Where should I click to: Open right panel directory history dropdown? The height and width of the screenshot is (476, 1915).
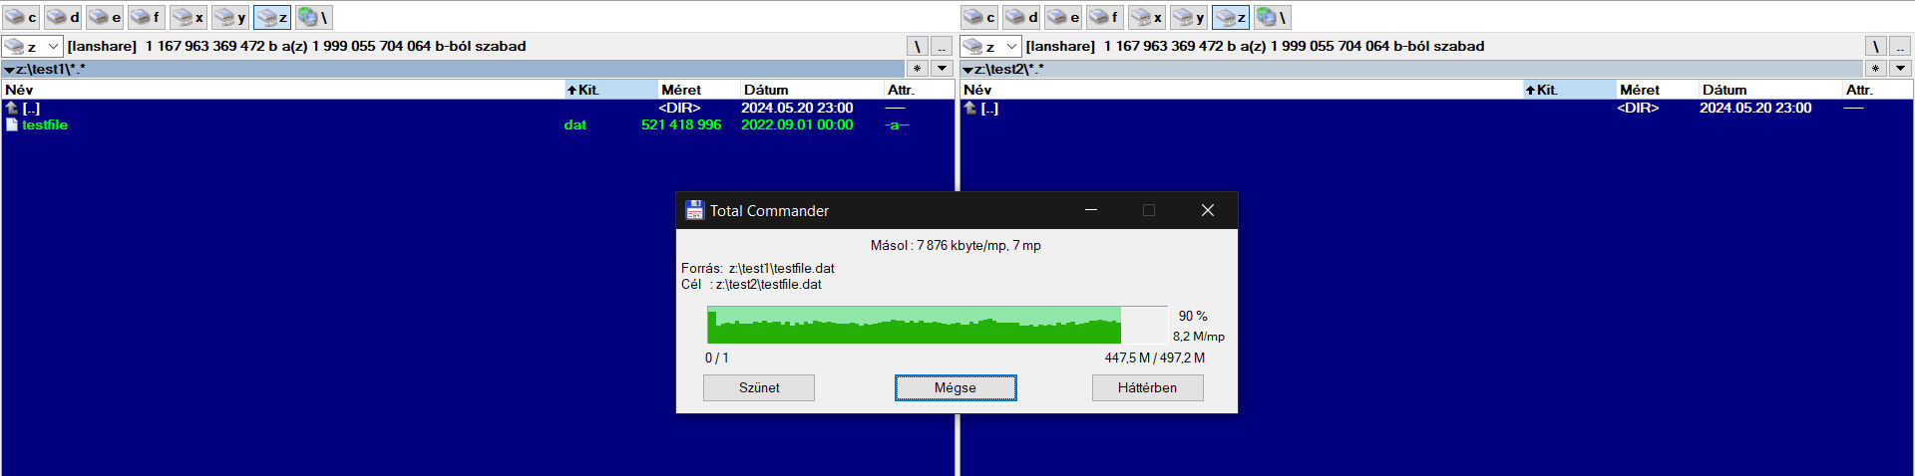coord(1901,69)
